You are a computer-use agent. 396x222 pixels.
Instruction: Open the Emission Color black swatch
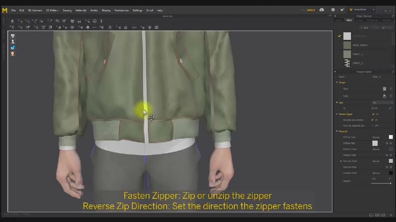(x=391, y=173)
